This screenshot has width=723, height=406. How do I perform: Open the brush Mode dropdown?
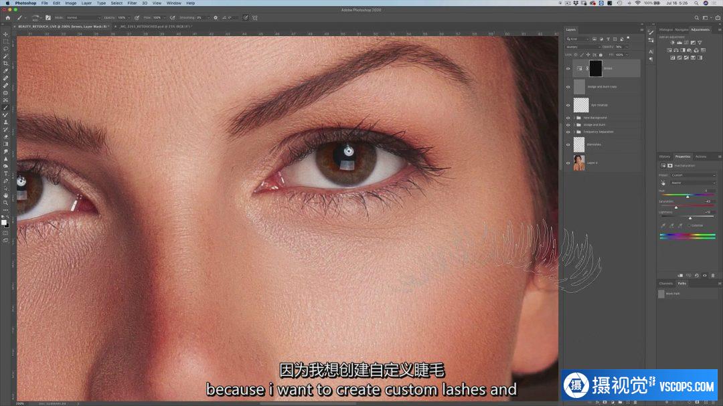pyautogui.click(x=83, y=17)
